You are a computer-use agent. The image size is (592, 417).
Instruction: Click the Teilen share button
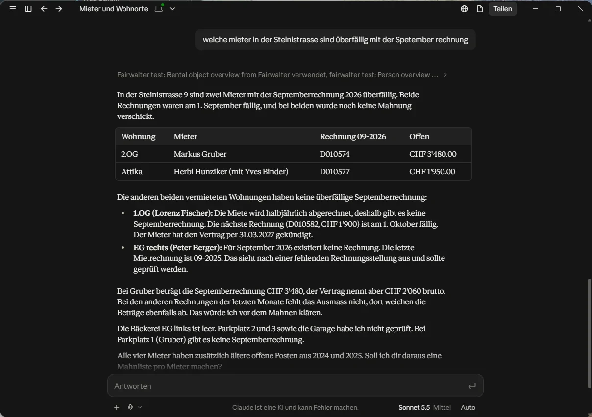tap(503, 9)
